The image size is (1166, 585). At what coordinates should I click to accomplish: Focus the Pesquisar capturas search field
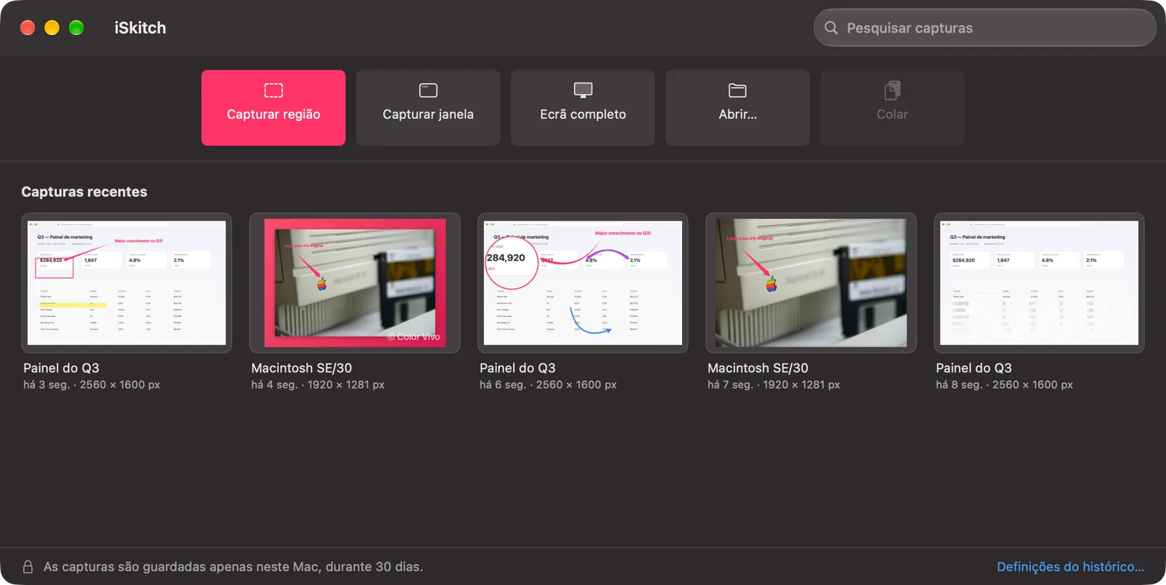click(985, 28)
